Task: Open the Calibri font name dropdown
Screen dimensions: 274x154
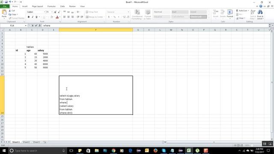Action: [45, 12]
